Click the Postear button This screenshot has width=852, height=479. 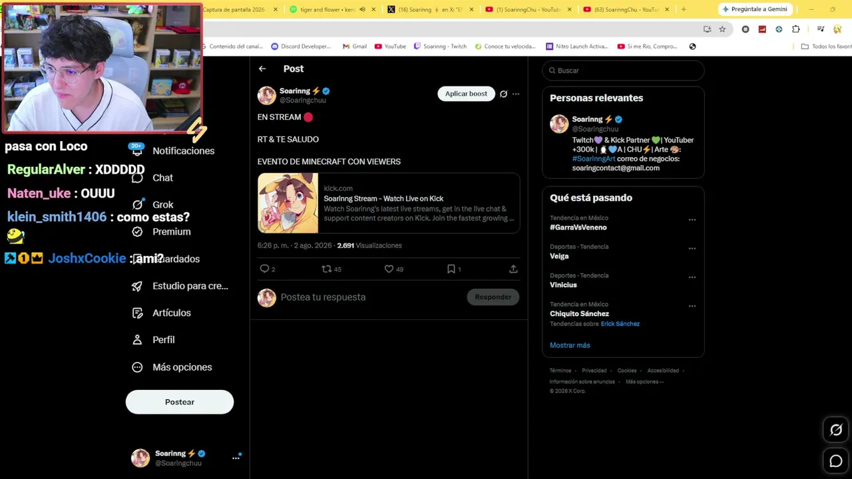[x=180, y=402]
